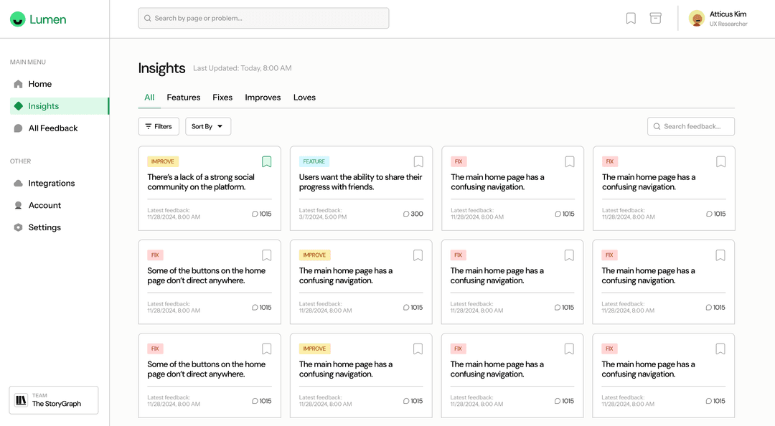Bookmark the social community insight card

click(266, 161)
